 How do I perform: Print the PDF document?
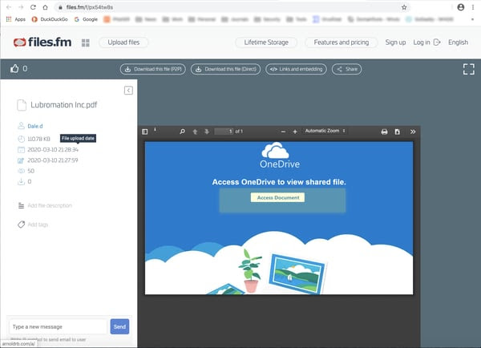(x=384, y=132)
